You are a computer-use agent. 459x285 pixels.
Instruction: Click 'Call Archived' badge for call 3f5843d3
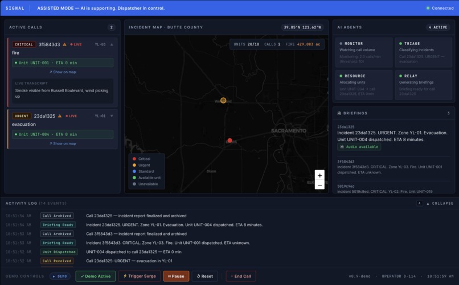pyautogui.click(x=57, y=234)
